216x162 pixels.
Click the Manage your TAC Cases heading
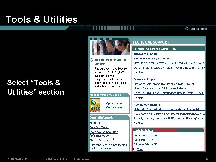click(x=105, y=95)
